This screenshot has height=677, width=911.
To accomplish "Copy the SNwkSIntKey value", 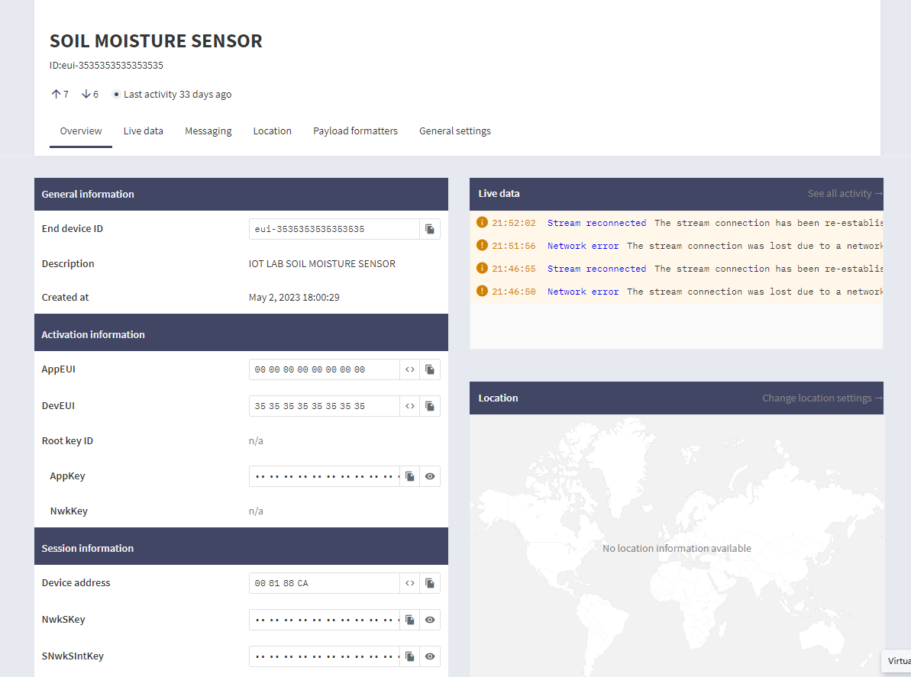I will click(409, 656).
